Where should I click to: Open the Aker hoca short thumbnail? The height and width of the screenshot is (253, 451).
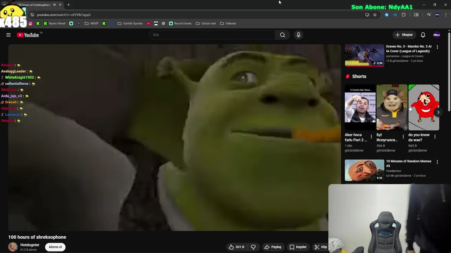360,107
